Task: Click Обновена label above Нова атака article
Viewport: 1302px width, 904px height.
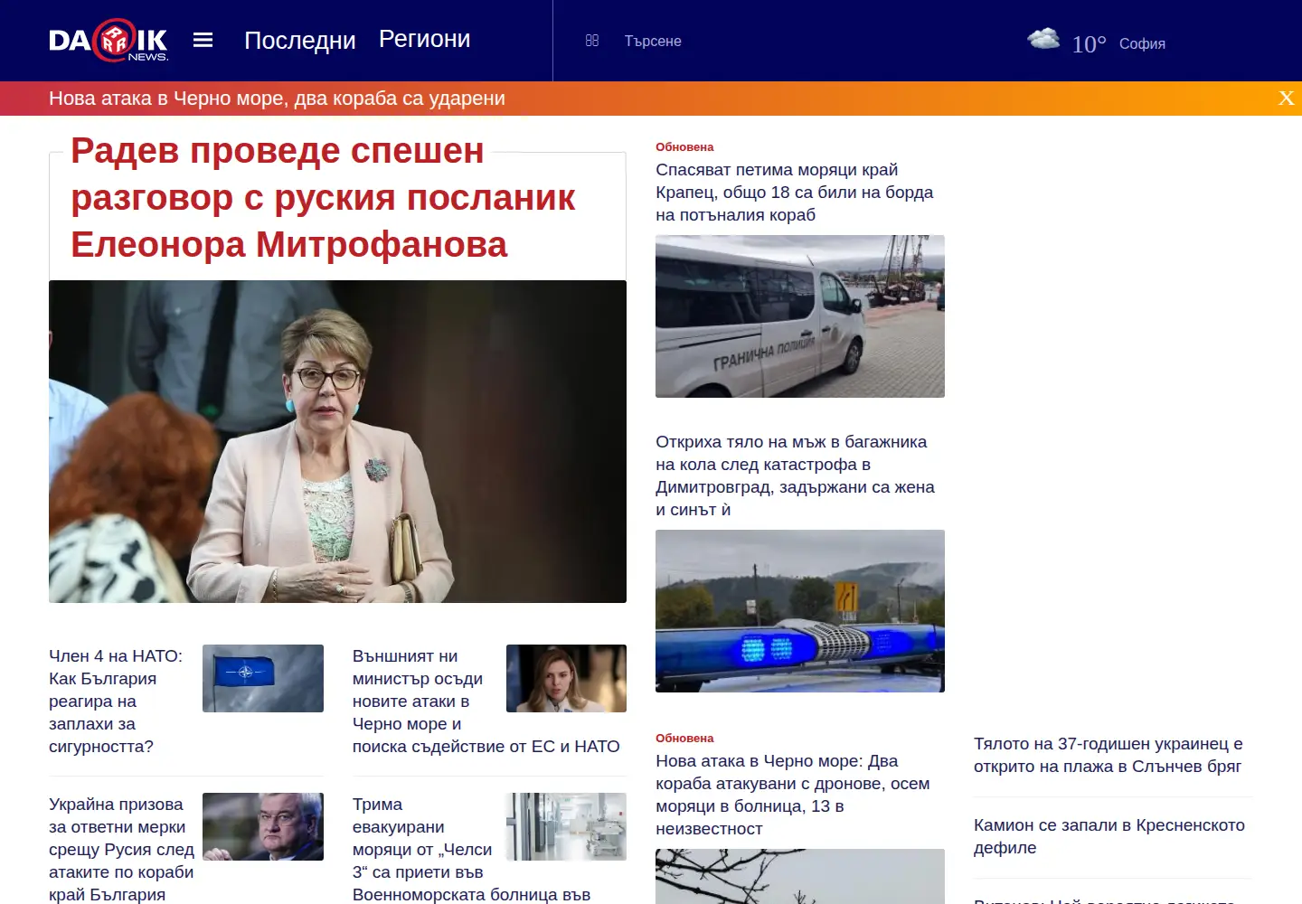Action: (684, 738)
